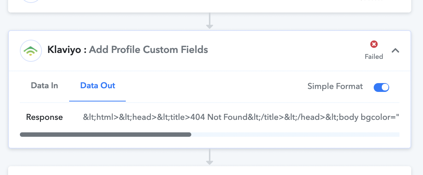
Task: Toggle the Simple Format switch off
Action: [381, 87]
